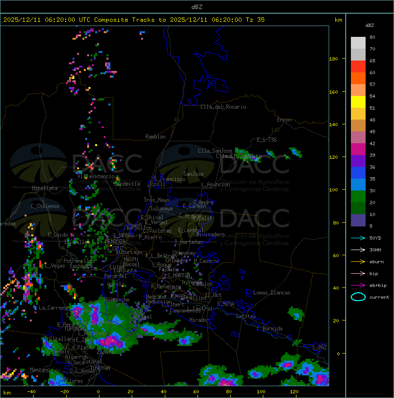394x398 pixels.
Task: Click the 'Potrerillos' place label
Action: [79, 261]
